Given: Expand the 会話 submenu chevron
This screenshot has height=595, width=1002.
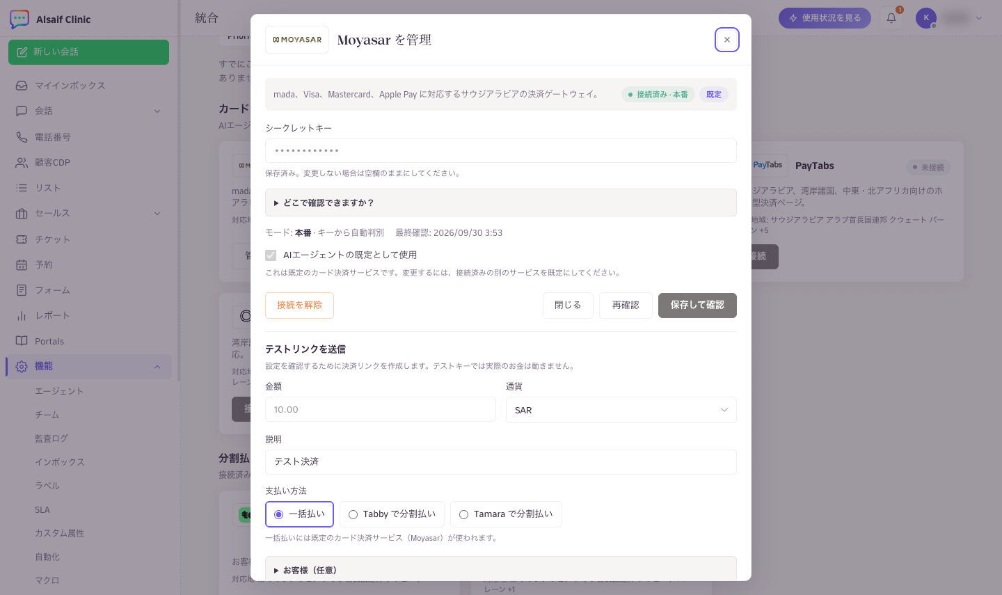Looking at the screenshot, I should [x=157, y=111].
